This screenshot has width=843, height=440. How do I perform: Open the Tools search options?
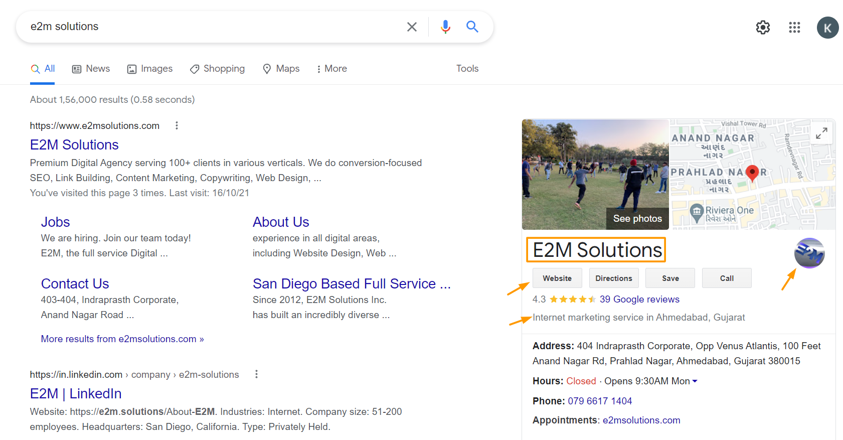tap(467, 69)
